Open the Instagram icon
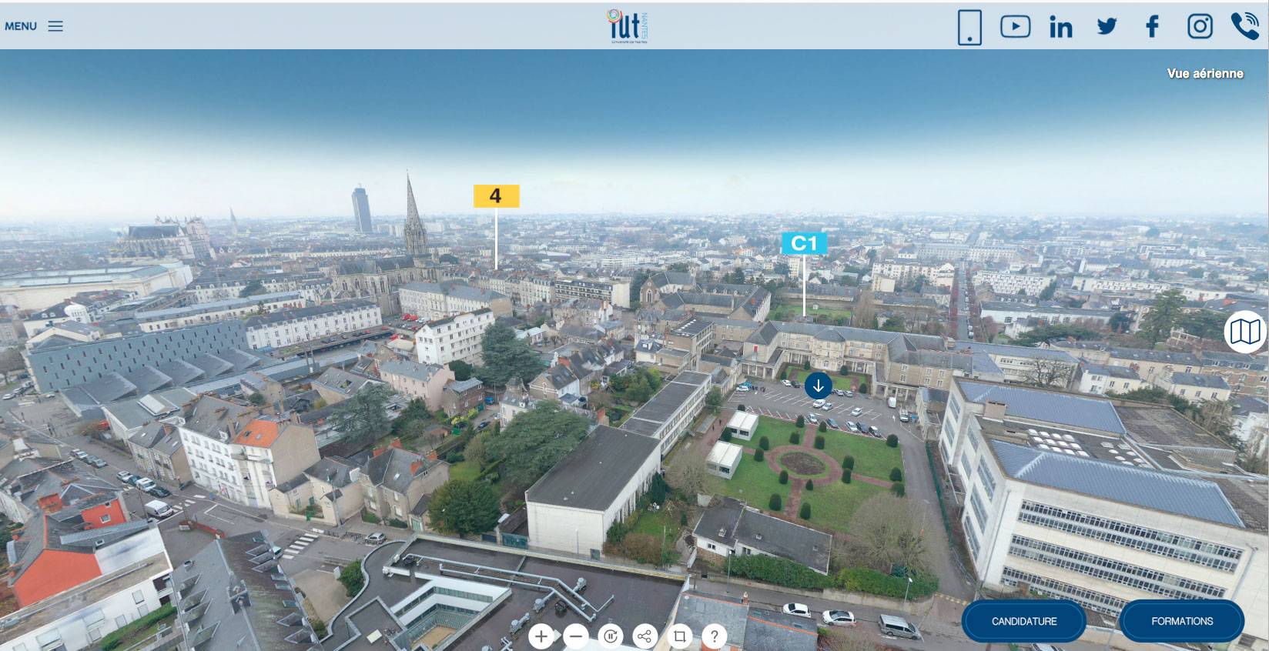Image resolution: width=1269 pixels, height=651 pixels. coord(1199,27)
